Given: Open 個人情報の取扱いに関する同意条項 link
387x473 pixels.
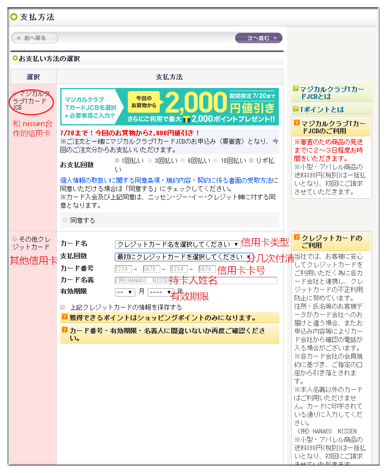Looking at the screenshot, I should [x=110, y=181].
